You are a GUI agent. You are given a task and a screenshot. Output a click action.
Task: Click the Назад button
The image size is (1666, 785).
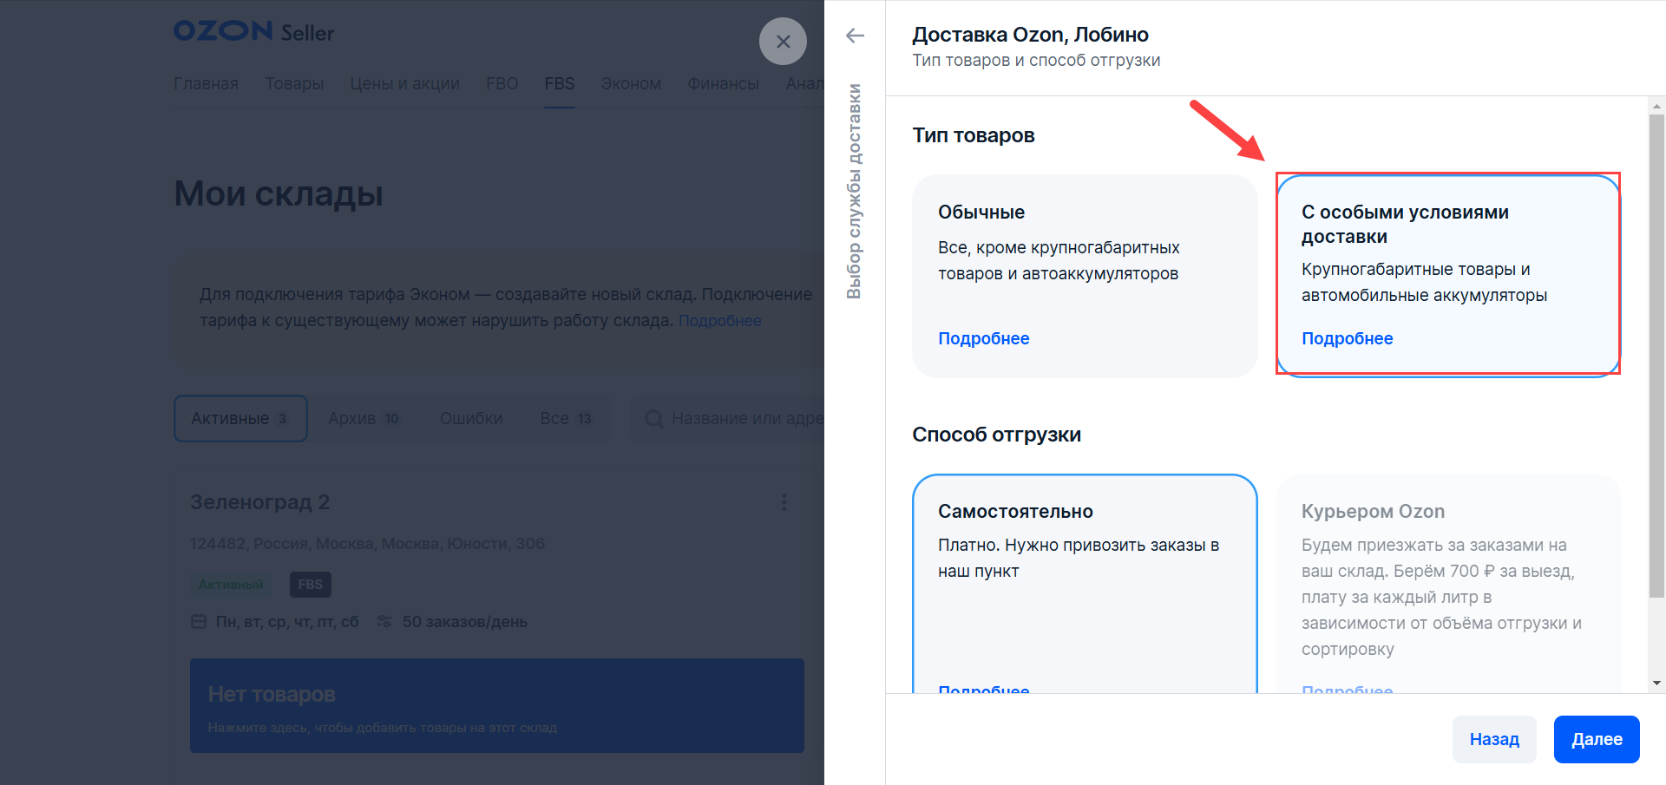pyautogui.click(x=1494, y=739)
